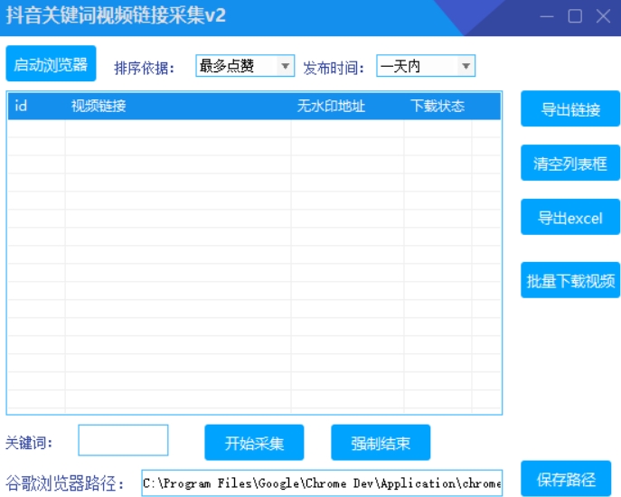Begin collection with 开始采集 button
621x497 pixels.
254,443
